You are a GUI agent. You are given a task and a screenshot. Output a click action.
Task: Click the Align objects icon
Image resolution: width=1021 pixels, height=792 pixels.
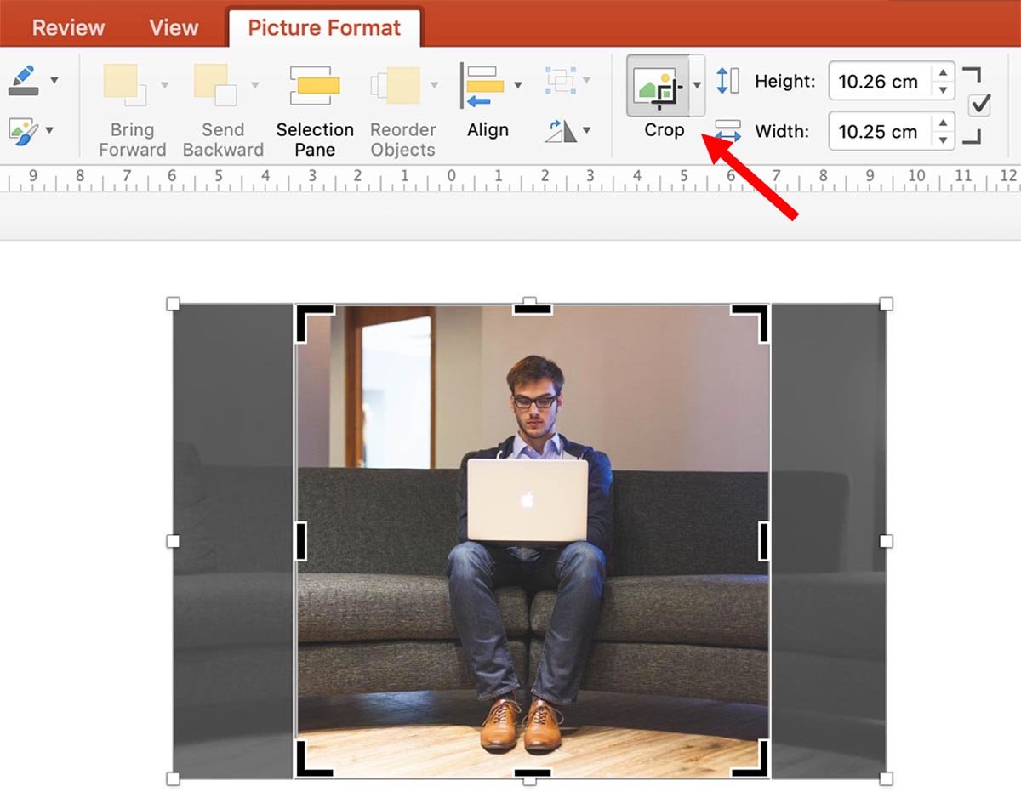pos(482,86)
